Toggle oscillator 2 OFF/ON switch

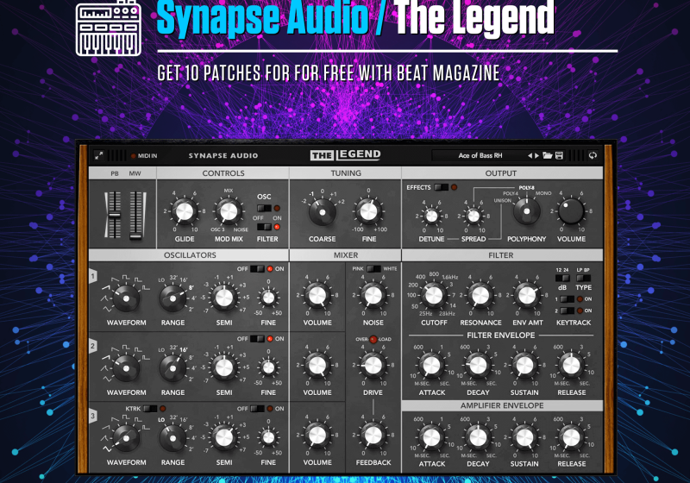pyautogui.click(x=257, y=339)
